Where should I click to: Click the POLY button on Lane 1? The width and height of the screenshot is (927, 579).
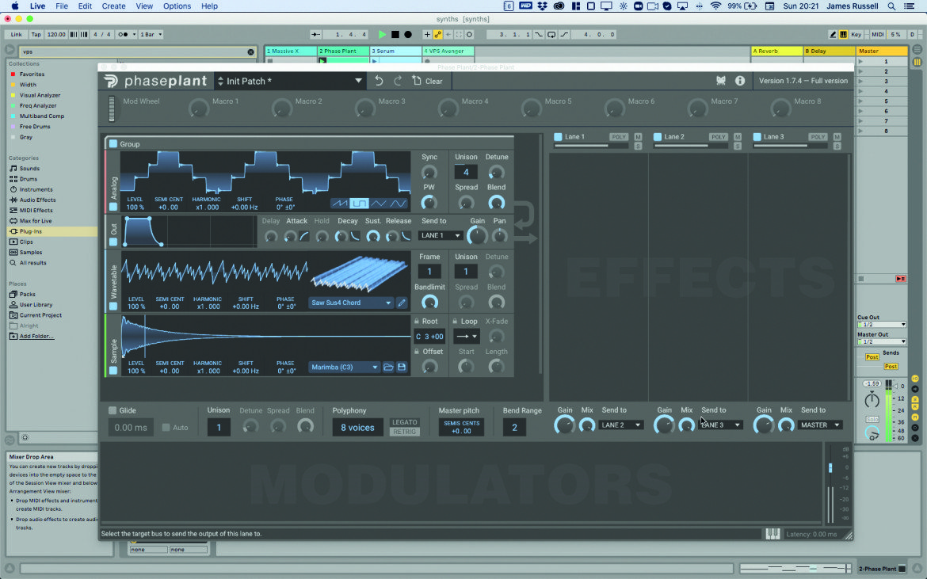(619, 137)
